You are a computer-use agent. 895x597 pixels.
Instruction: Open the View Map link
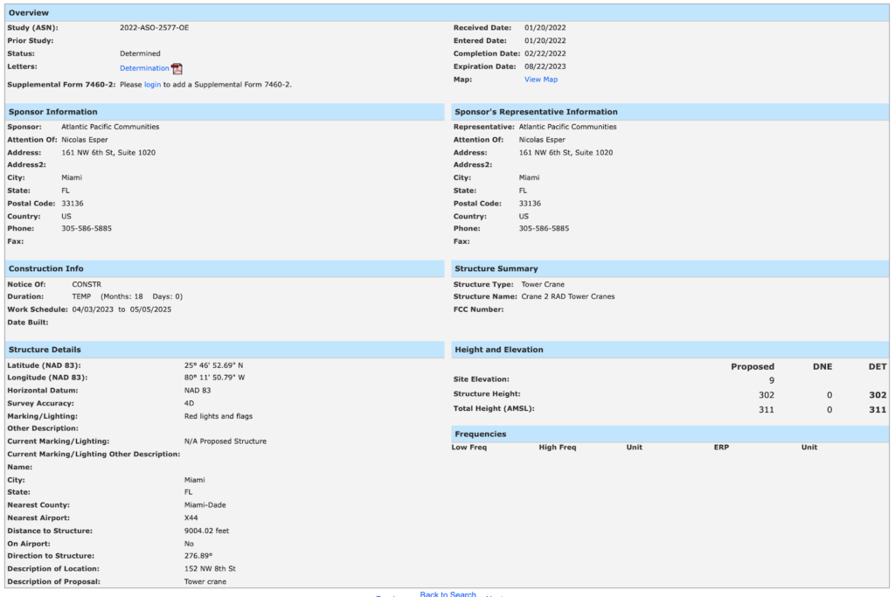[x=540, y=80]
